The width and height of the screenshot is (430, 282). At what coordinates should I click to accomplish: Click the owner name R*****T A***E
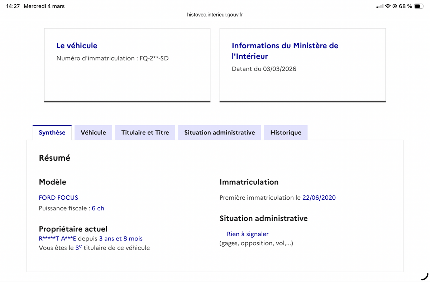[x=57, y=239]
